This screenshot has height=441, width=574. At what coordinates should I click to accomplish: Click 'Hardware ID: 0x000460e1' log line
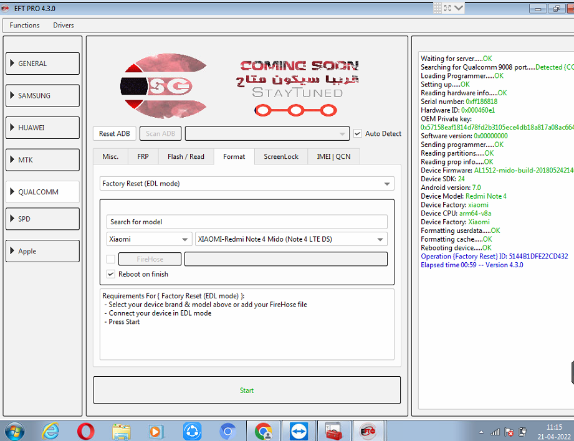click(457, 110)
